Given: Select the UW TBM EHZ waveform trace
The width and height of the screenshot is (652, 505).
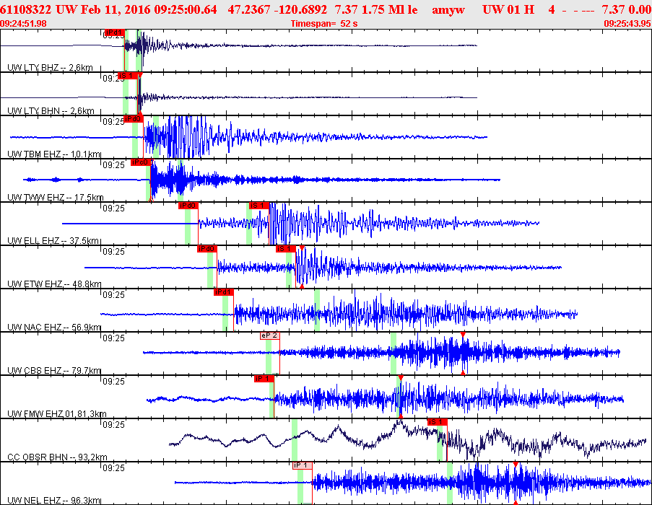Looking at the screenshot, I should point(248,137).
